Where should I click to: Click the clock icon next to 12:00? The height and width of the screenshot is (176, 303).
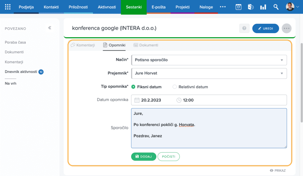point(179,100)
